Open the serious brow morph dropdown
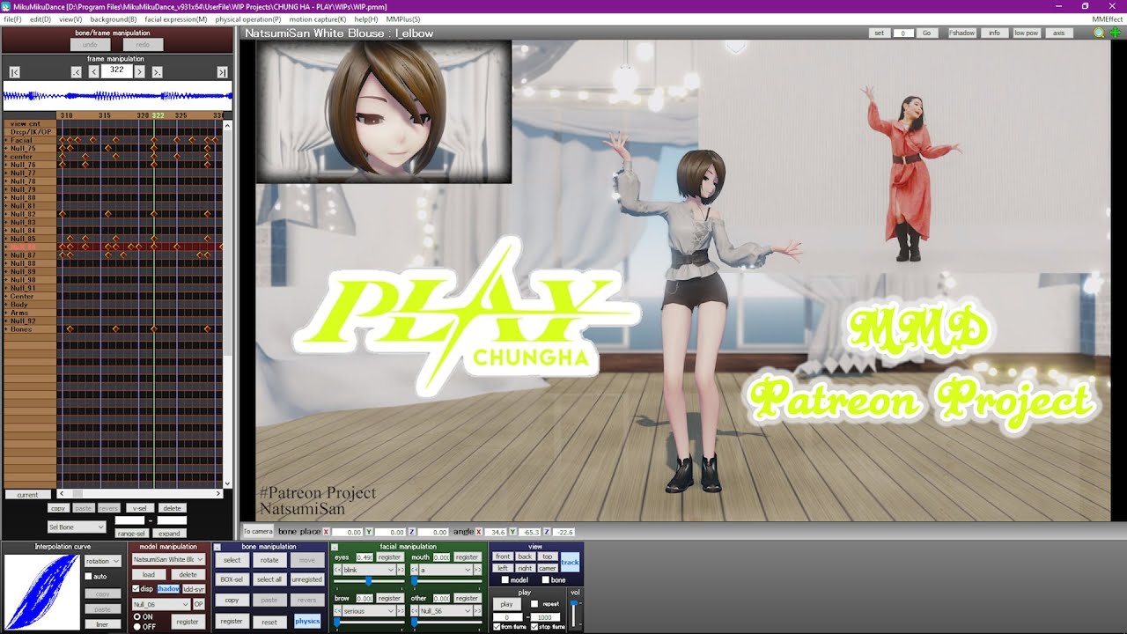This screenshot has height=634, width=1127. coord(369,610)
